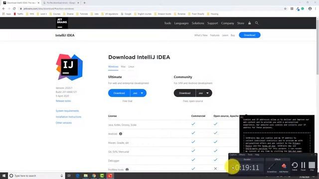Image resolution: width=319 pixels, height=179 pixels.
Task: Close the IntelliJ IDEA download tab
Action: tap(38, 3)
